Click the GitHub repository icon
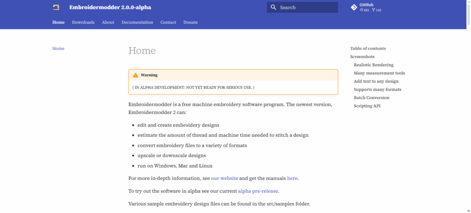 pos(354,7)
